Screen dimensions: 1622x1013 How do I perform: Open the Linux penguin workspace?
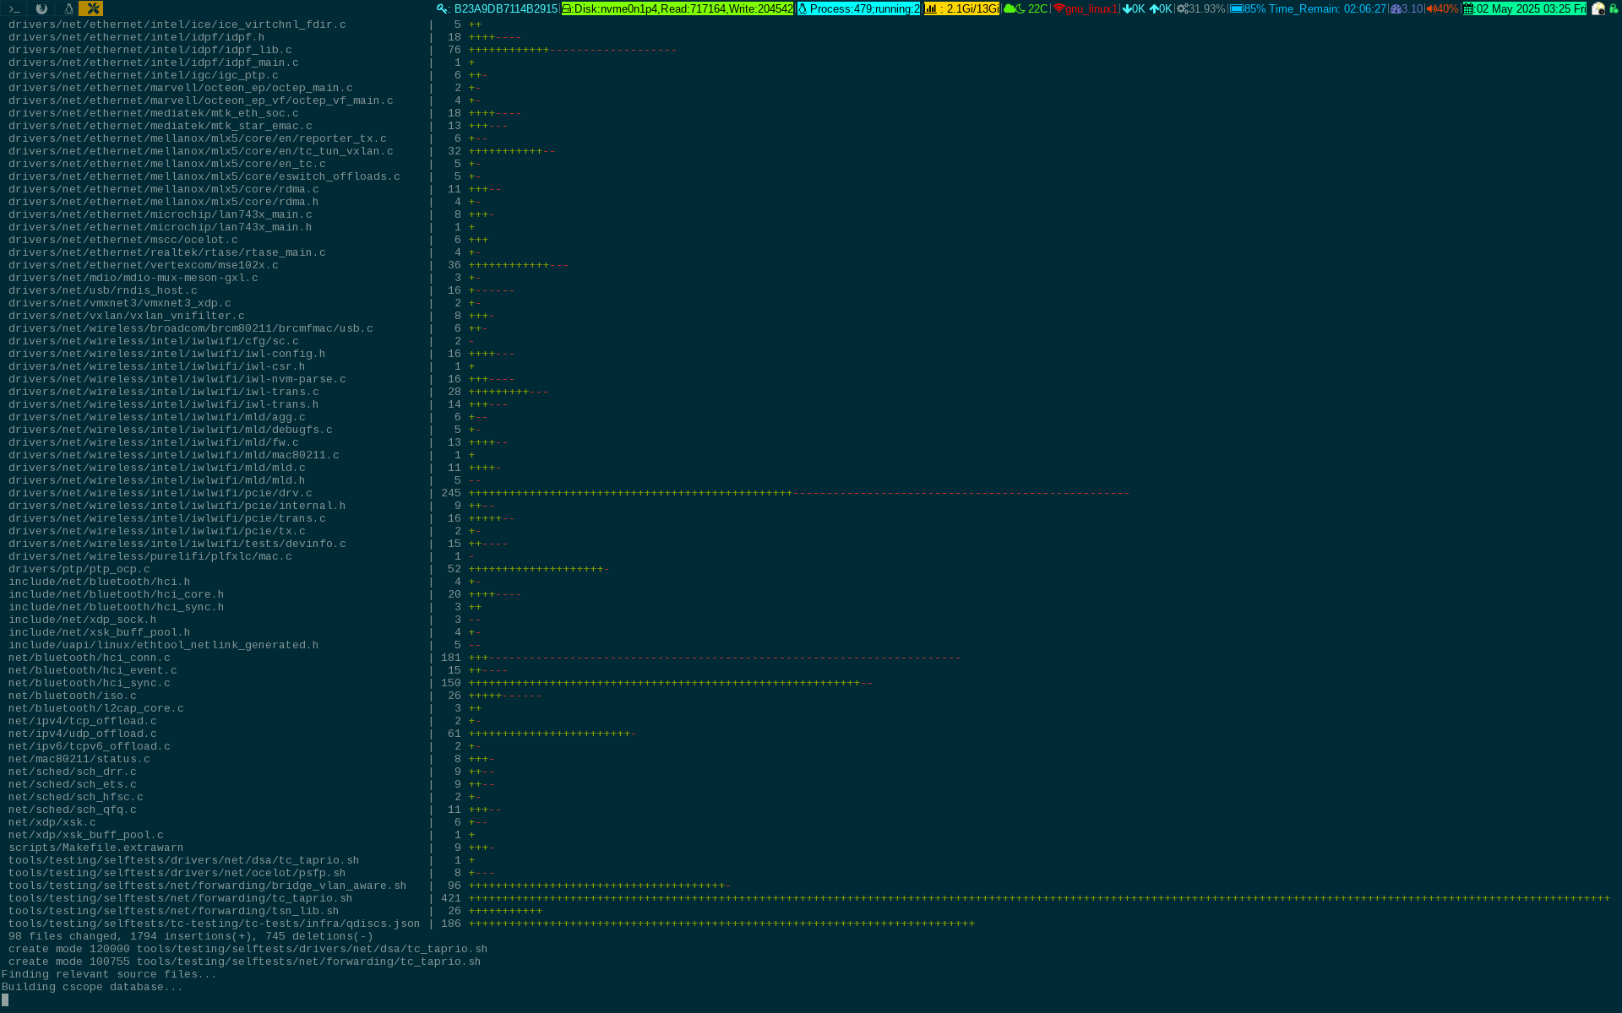68,8
